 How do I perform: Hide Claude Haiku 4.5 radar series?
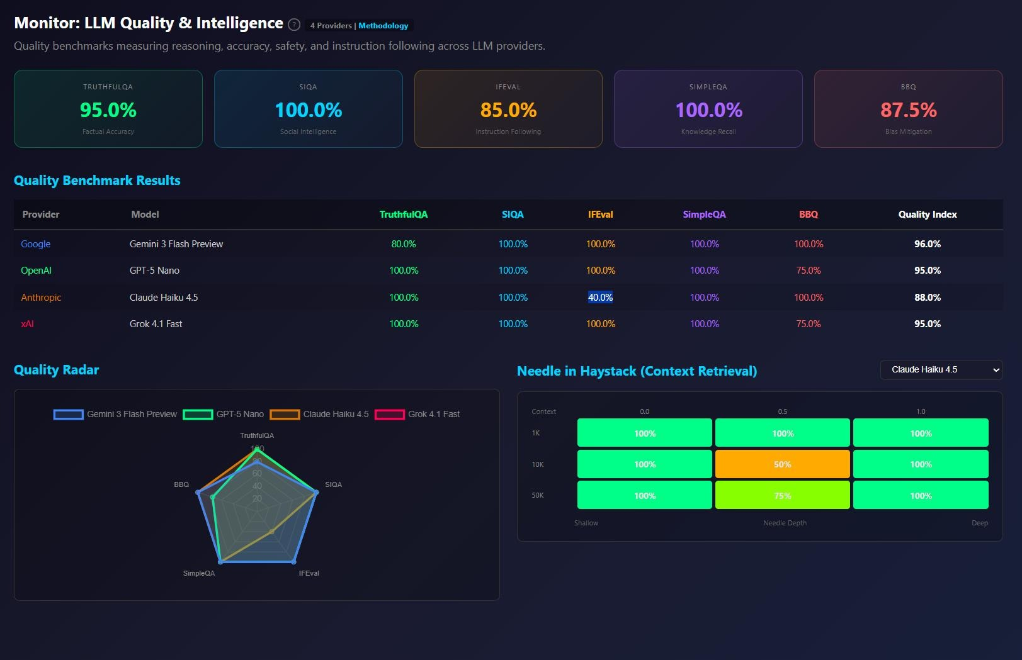[x=319, y=414]
